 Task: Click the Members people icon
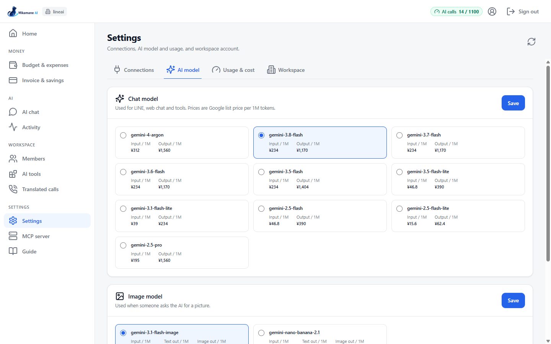click(x=13, y=159)
